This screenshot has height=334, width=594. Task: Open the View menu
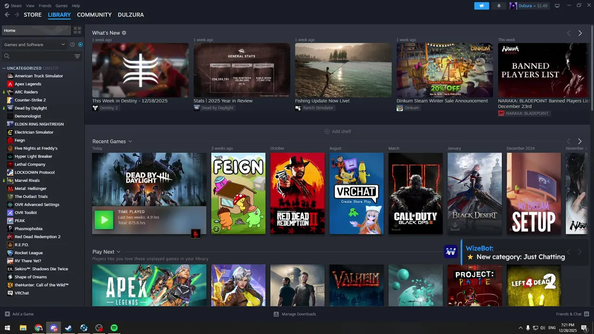tap(30, 6)
